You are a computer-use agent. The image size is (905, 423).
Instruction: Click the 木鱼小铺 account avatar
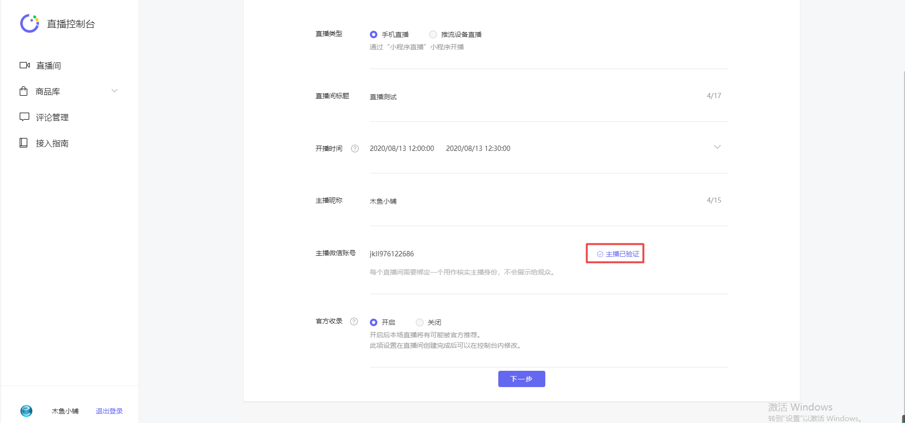(x=26, y=411)
